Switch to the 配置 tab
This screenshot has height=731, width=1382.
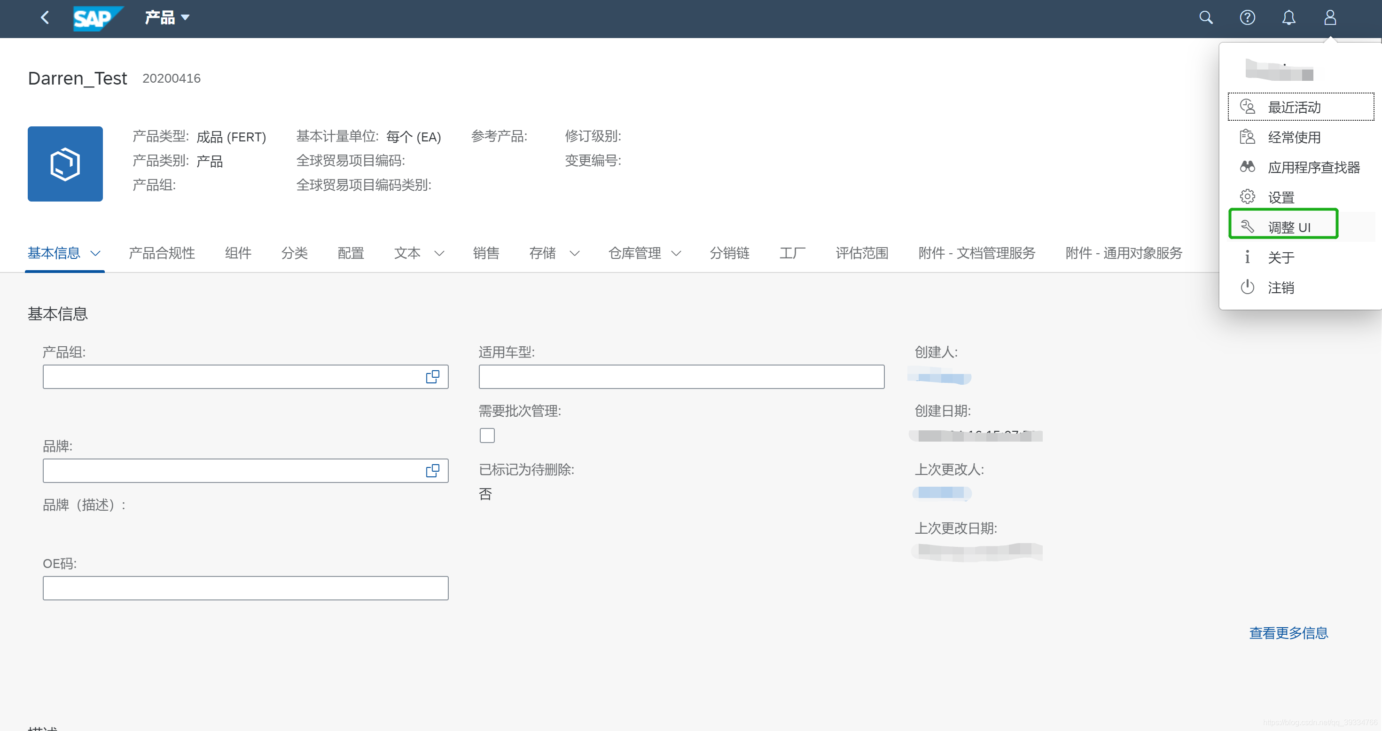(x=351, y=253)
